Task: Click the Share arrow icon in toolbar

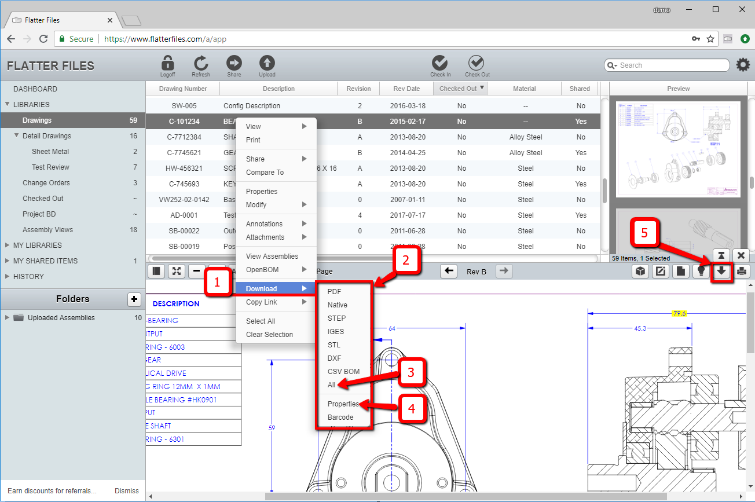Action: pyautogui.click(x=234, y=63)
